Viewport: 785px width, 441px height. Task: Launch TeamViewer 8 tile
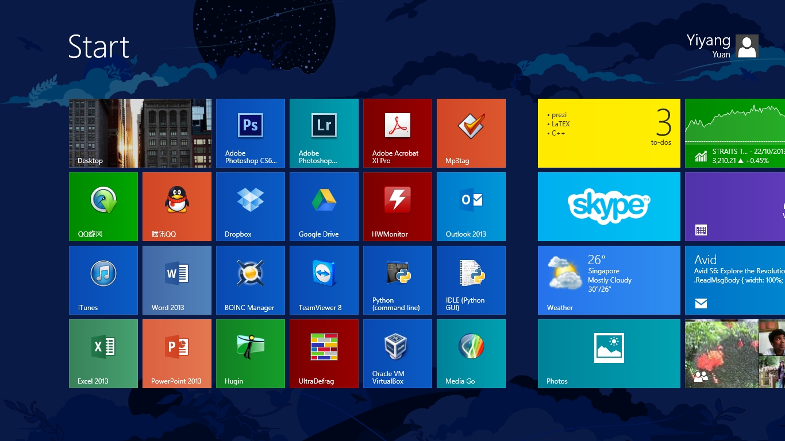click(324, 280)
